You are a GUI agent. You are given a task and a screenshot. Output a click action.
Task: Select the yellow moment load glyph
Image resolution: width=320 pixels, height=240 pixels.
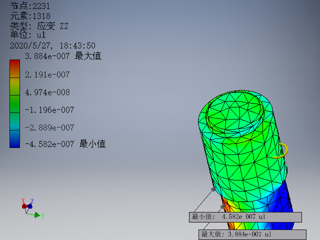pos(281,150)
